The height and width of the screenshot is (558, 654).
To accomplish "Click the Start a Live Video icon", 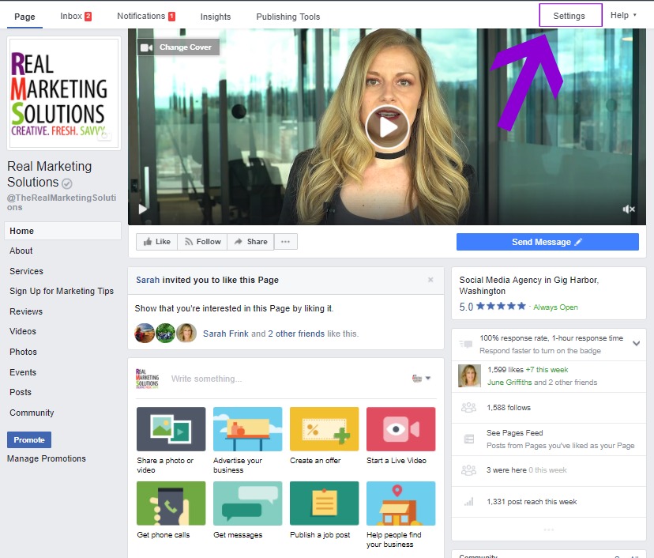I will point(400,429).
